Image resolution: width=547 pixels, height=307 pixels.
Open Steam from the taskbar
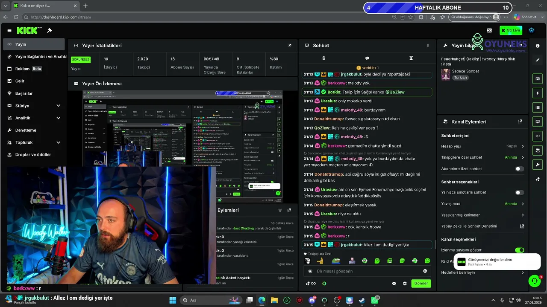pyautogui.click(x=362, y=300)
